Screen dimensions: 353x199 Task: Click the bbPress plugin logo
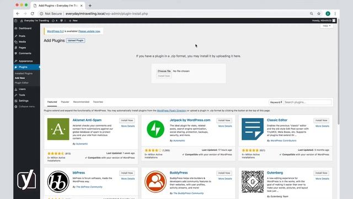point(58,182)
